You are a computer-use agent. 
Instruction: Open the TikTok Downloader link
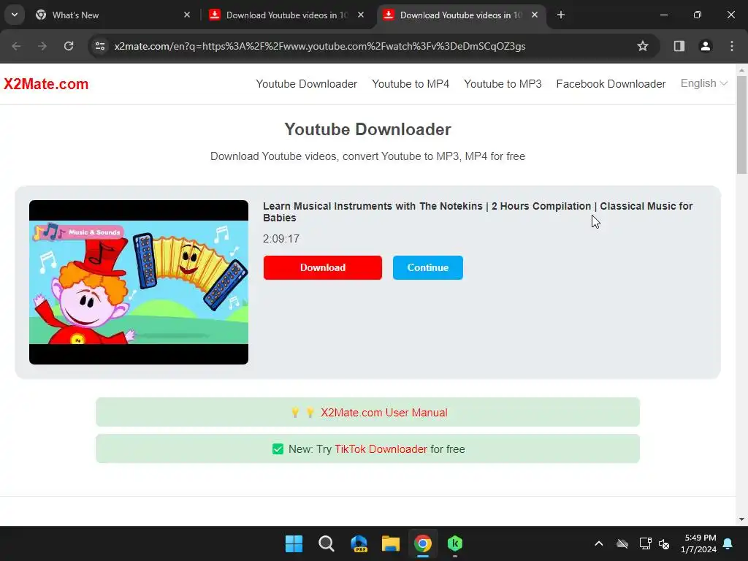381,449
